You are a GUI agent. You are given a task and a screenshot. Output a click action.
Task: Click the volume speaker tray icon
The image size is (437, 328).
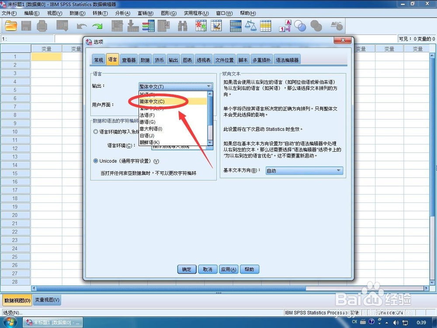pos(396,322)
